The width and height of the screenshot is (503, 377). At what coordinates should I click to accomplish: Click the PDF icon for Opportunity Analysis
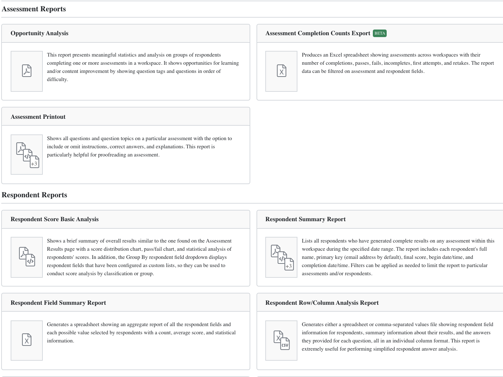(27, 71)
